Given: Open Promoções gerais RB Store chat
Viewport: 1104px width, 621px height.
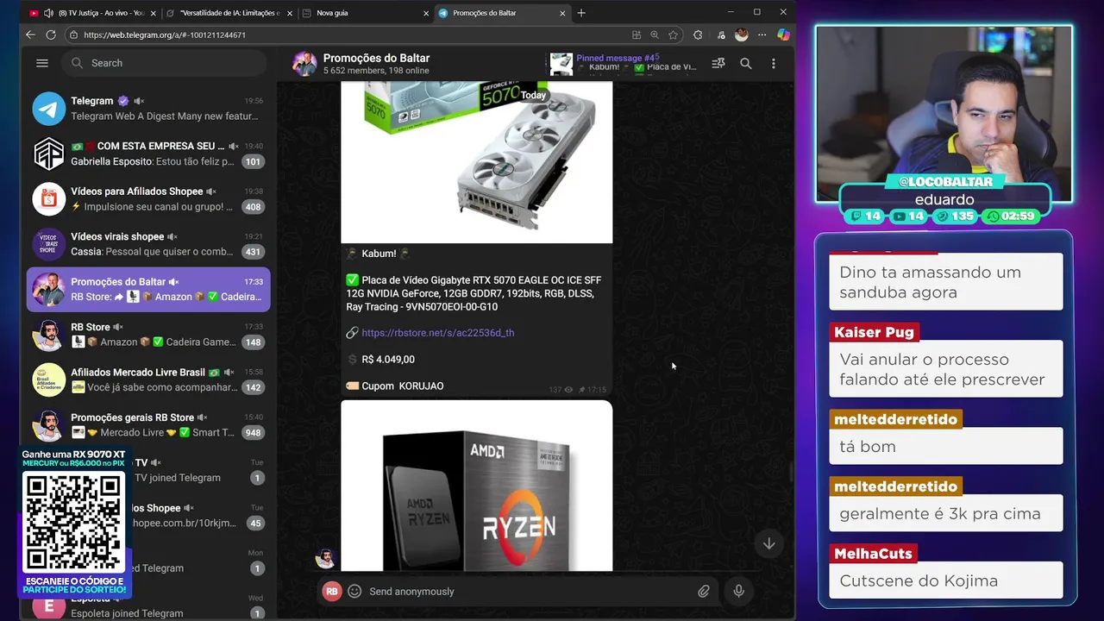Looking at the screenshot, I should click(x=148, y=425).
